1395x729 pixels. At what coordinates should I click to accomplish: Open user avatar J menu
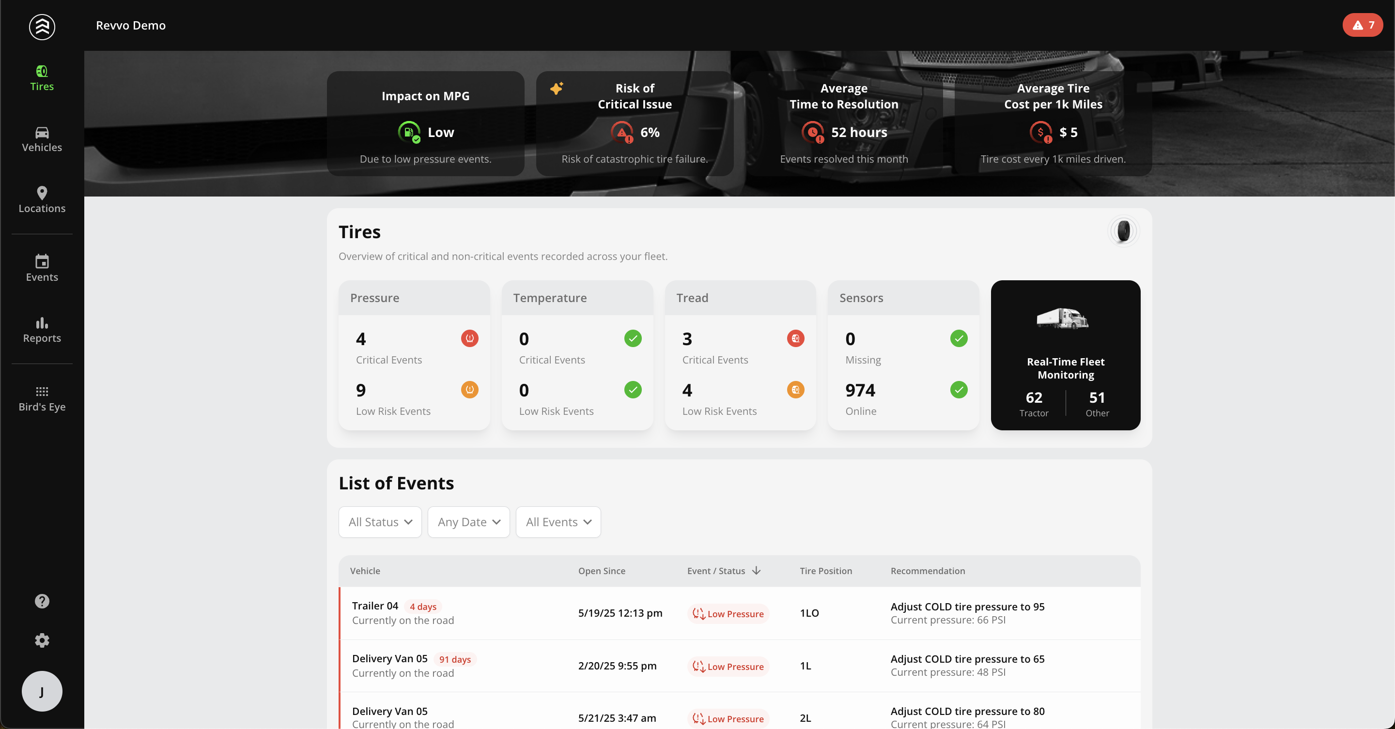42,691
